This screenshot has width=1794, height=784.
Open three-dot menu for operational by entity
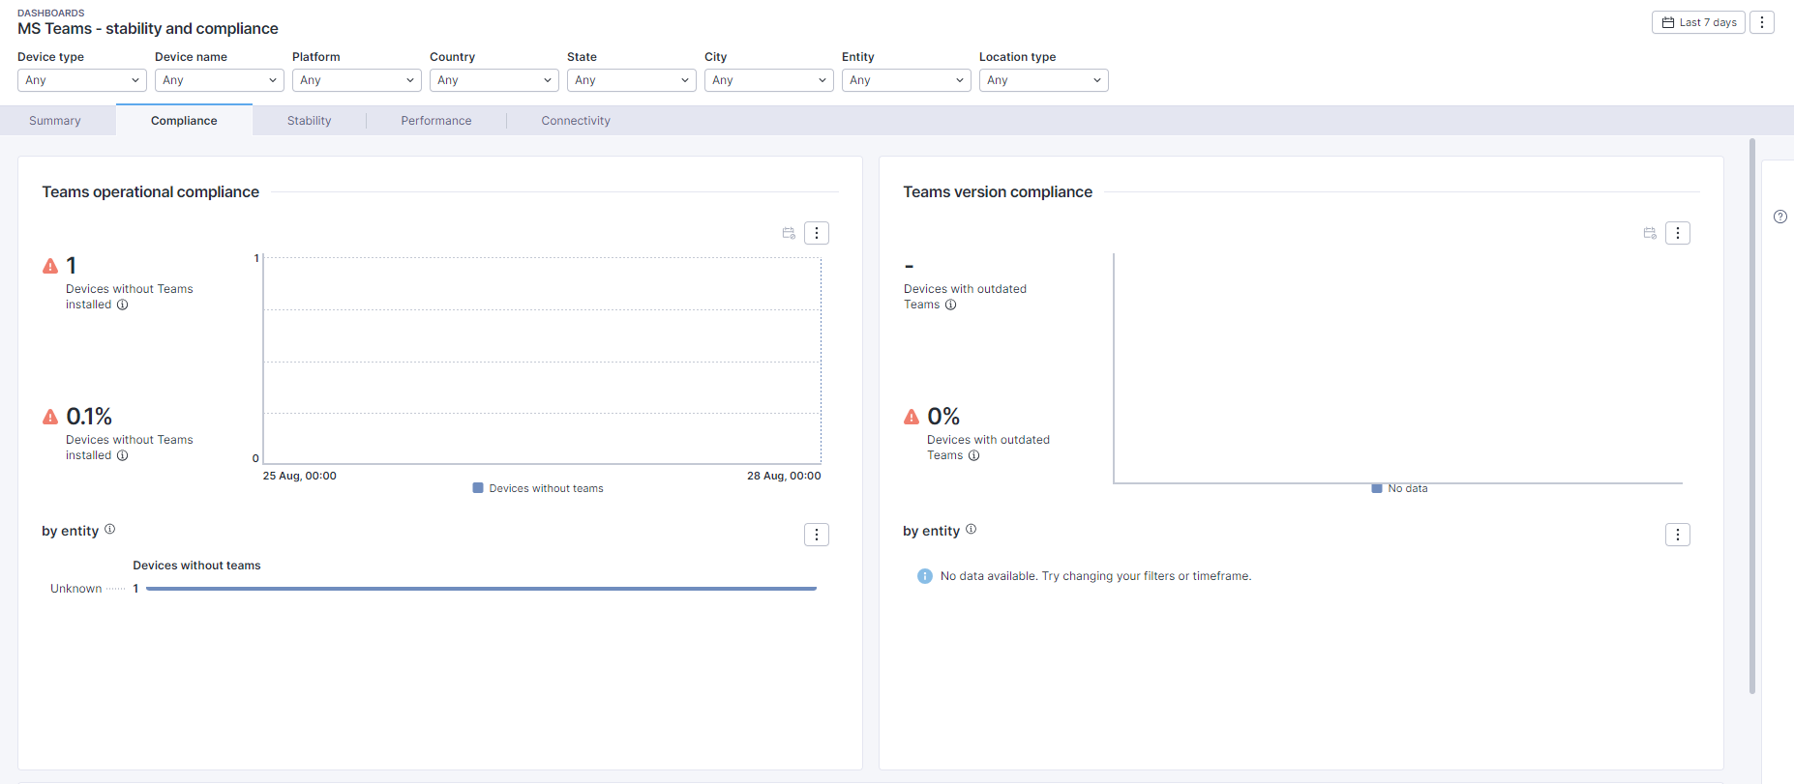[x=817, y=535]
